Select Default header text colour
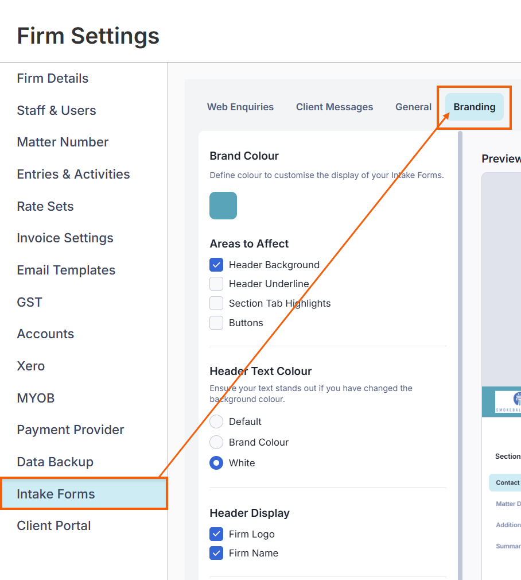The width and height of the screenshot is (521, 580). click(216, 422)
